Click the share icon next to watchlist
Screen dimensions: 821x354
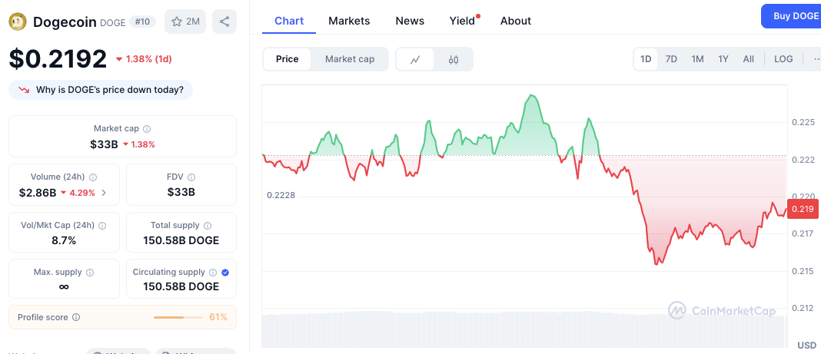(x=224, y=22)
